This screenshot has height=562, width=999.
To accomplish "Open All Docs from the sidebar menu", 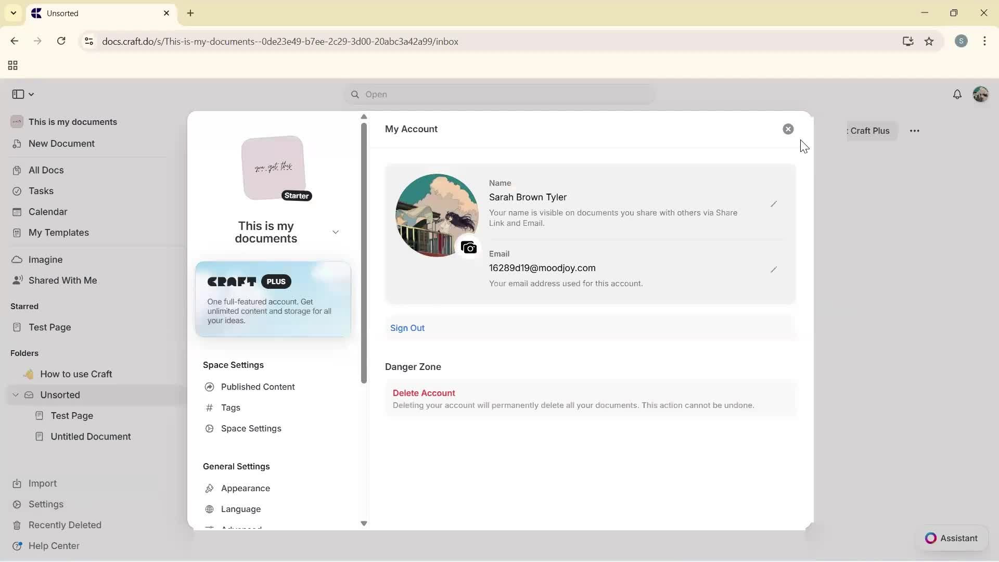I will click(x=46, y=170).
